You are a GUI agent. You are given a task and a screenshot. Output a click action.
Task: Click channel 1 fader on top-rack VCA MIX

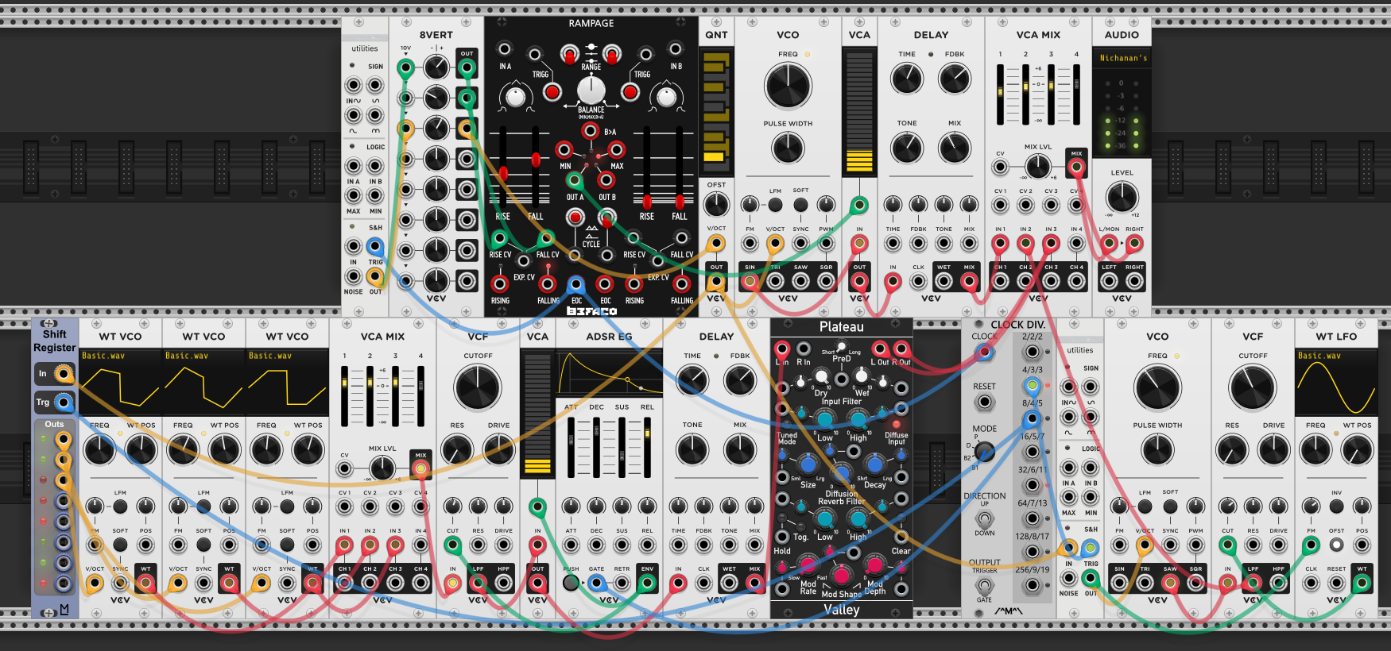1001,94
